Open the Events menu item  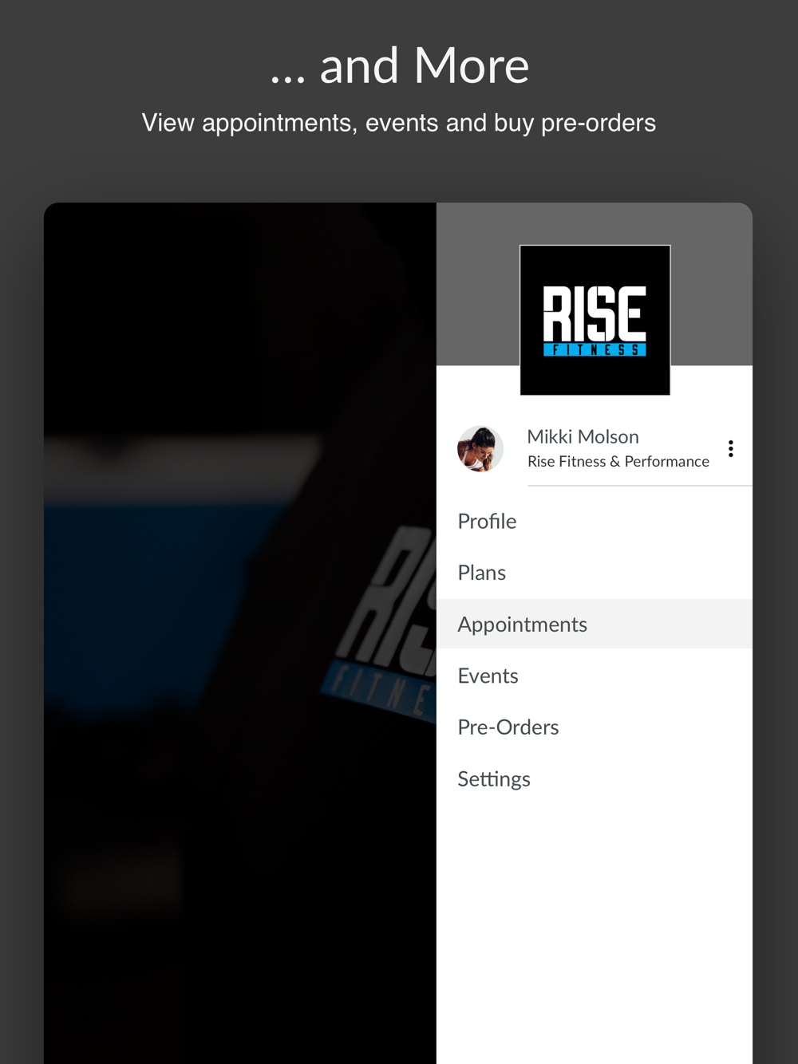(595, 676)
